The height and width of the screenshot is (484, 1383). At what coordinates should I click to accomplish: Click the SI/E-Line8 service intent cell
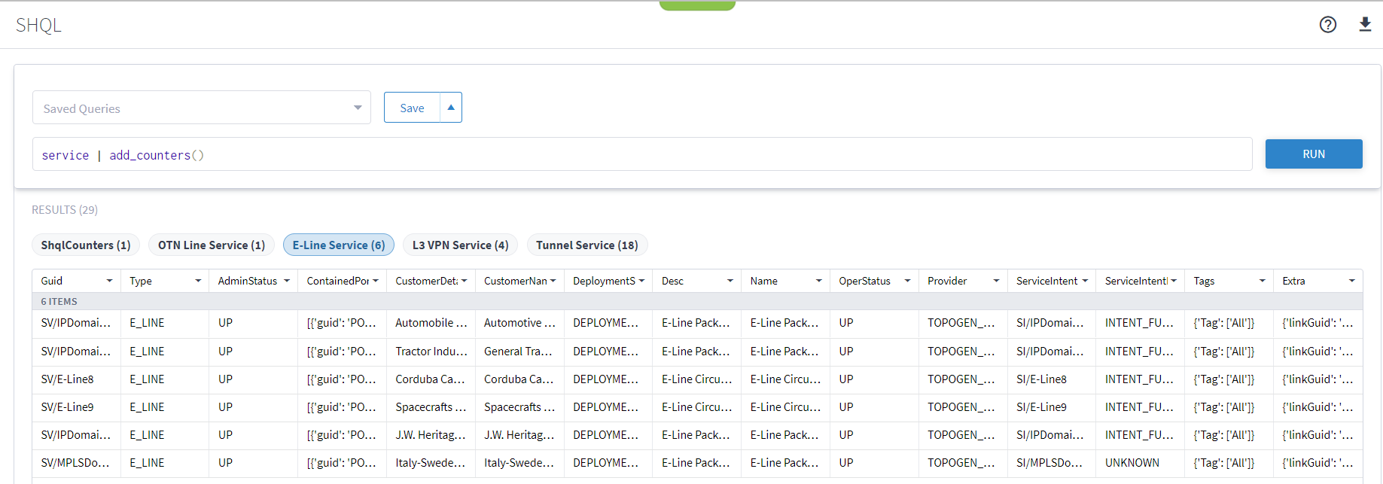pyautogui.click(x=1052, y=379)
